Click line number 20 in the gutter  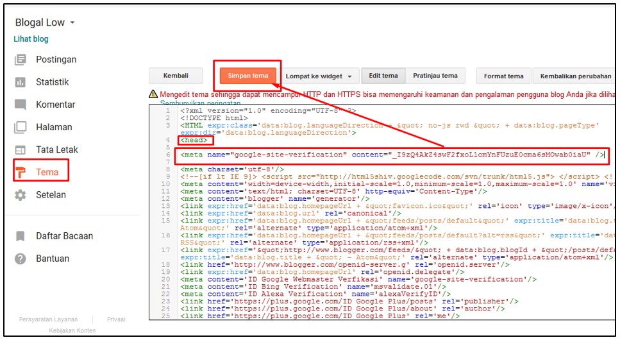pyautogui.click(x=165, y=280)
